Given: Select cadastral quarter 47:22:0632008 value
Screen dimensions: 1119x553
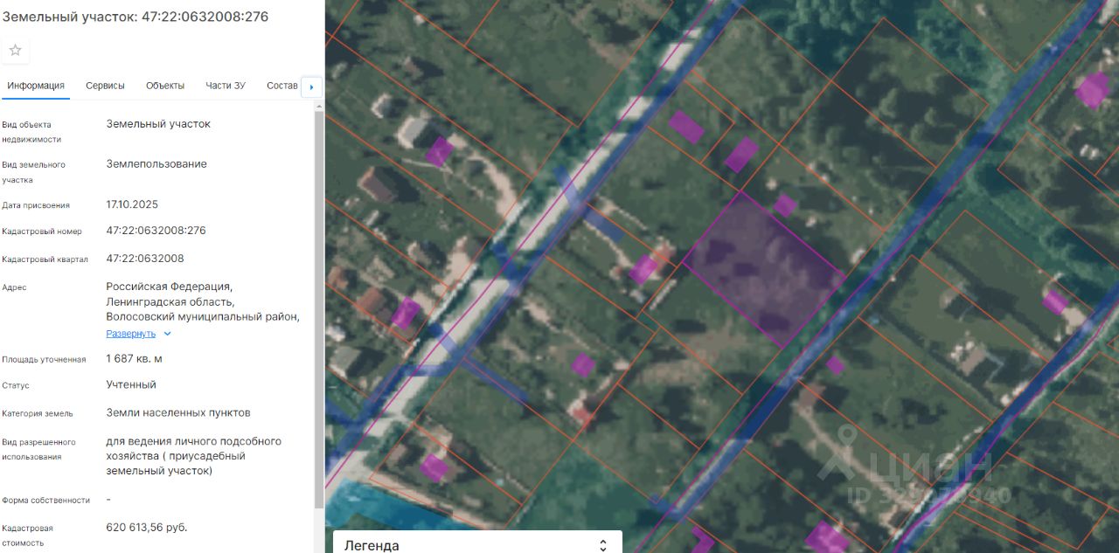Looking at the screenshot, I should pos(145,259).
